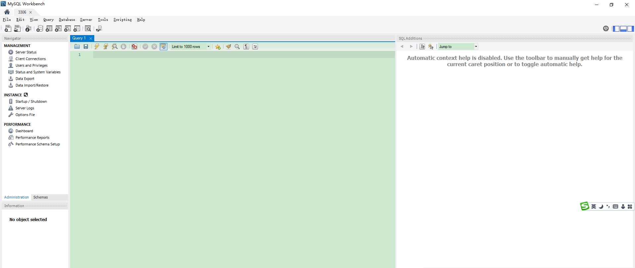Create a new SQL tab
This screenshot has height=268, width=635.
8,29
